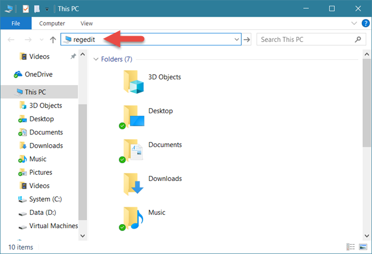Collapse the Folders (7) group chevron
The image size is (372, 254).
(x=96, y=59)
